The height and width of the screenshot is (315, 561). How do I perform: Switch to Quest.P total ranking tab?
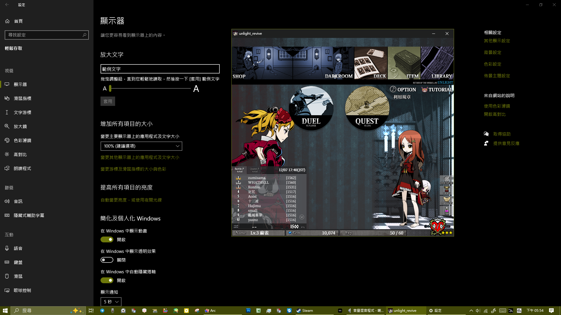point(254,170)
